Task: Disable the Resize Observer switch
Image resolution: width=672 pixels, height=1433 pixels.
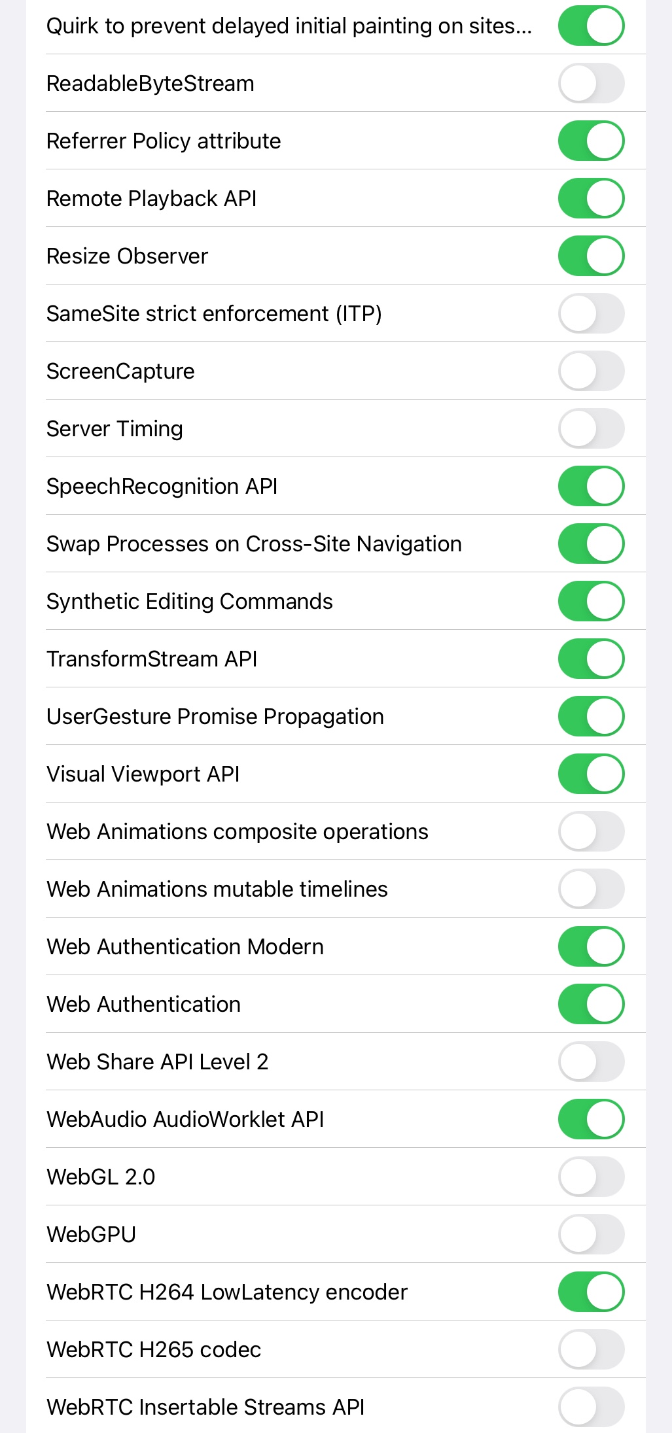Action: pyautogui.click(x=591, y=256)
